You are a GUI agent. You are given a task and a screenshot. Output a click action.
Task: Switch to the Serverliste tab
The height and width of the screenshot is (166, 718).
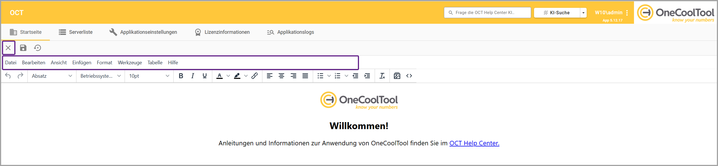click(x=76, y=32)
